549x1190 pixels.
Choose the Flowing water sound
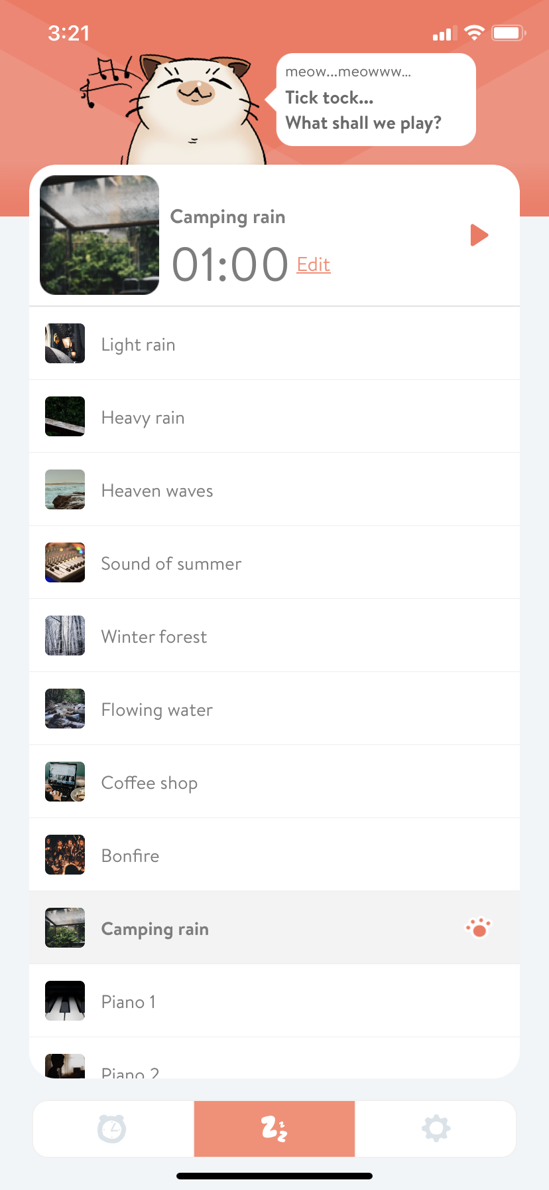[157, 710]
